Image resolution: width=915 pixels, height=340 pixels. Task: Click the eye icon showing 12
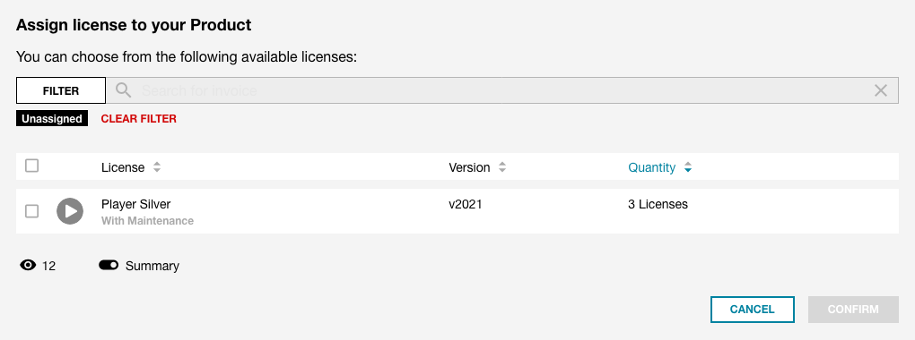point(28,266)
